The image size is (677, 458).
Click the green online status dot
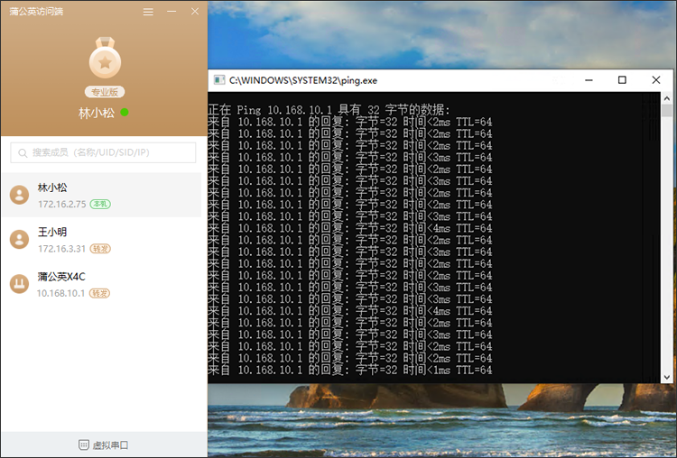click(125, 113)
